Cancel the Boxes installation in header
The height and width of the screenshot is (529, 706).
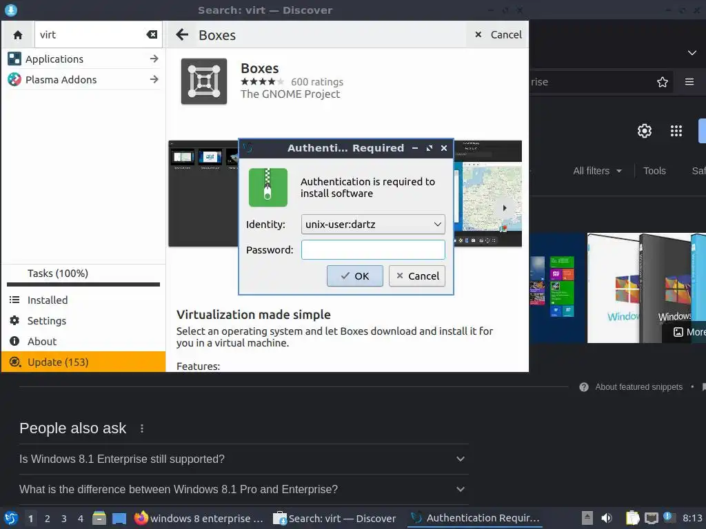coord(498,34)
